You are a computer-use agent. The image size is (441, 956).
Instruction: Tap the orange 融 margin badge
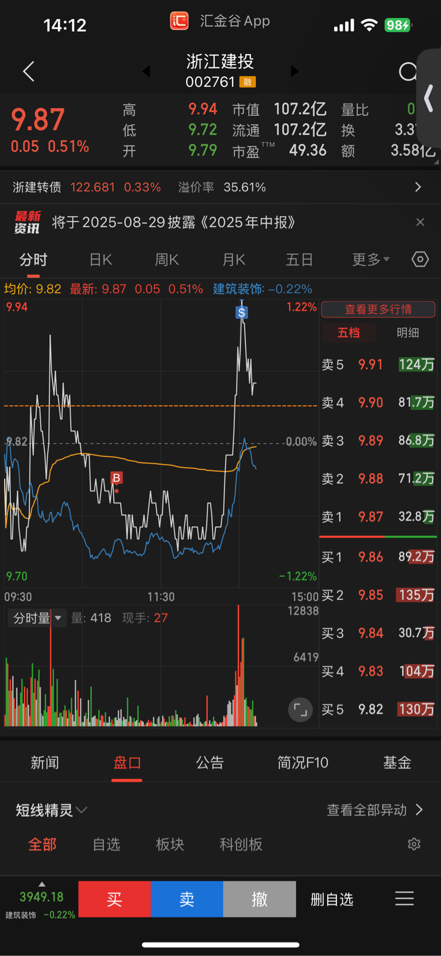click(247, 82)
